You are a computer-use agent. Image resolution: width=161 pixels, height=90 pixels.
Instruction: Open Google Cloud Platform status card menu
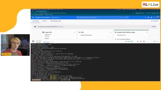pos(147,32)
